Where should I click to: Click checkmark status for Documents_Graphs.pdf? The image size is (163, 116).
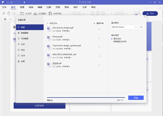pos(99,29)
